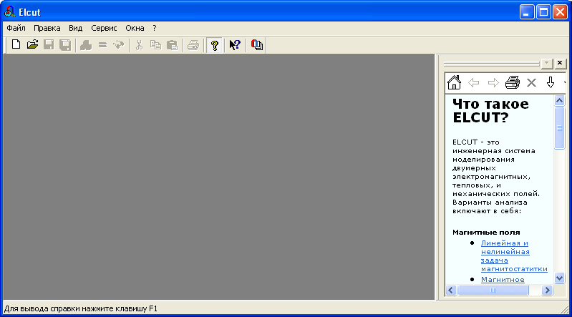Click the Cut scissors icon
Viewport: 572px width, 317px height.
point(139,45)
